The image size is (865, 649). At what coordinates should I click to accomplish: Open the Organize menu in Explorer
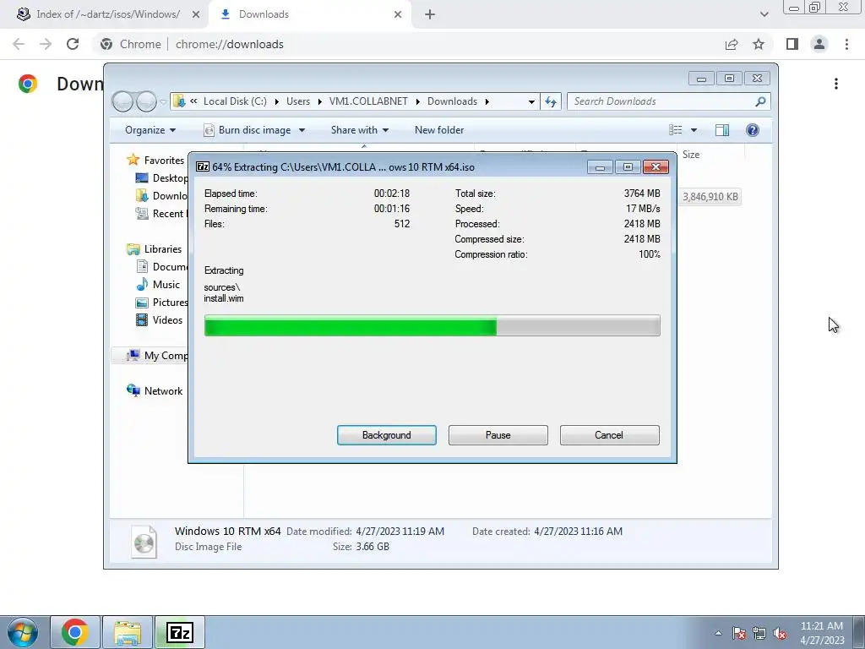click(x=150, y=130)
